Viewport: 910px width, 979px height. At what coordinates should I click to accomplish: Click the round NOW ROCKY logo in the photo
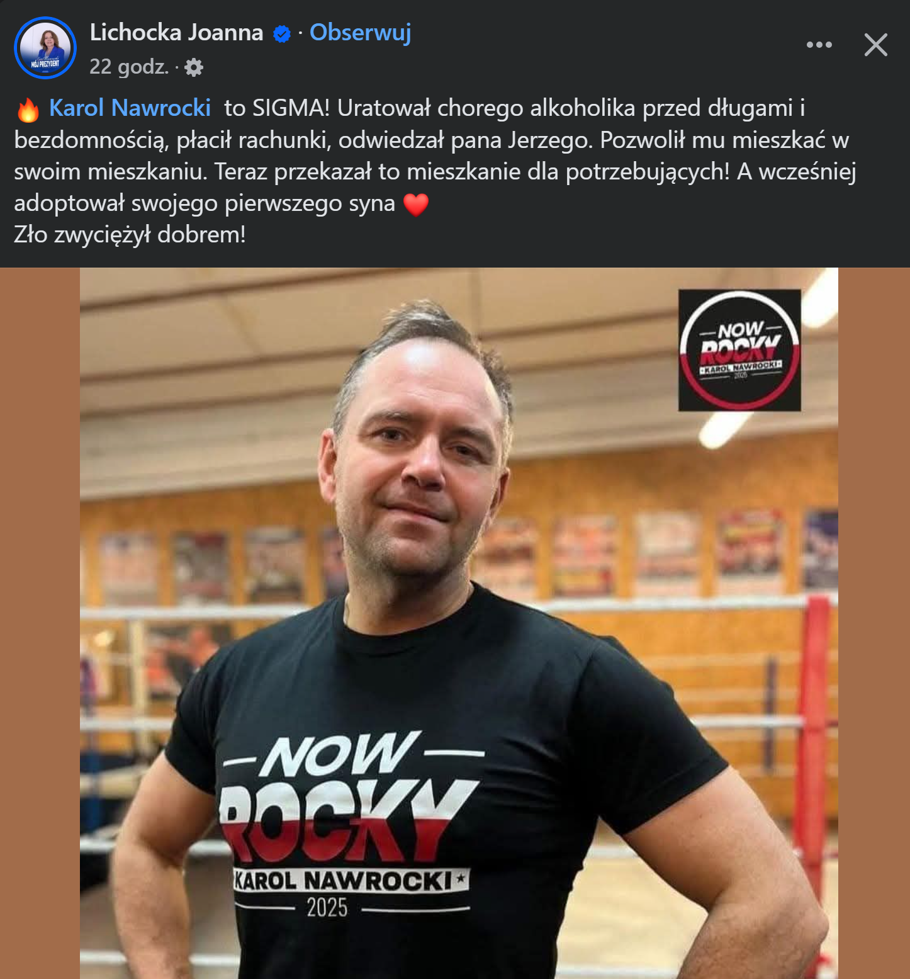(739, 350)
